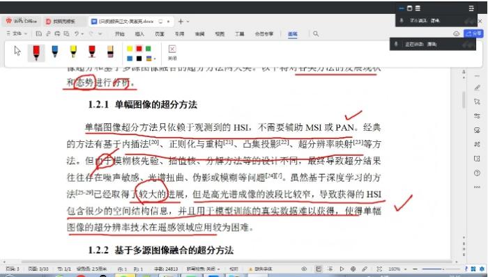Click the new tab plus button

(181, 22)
